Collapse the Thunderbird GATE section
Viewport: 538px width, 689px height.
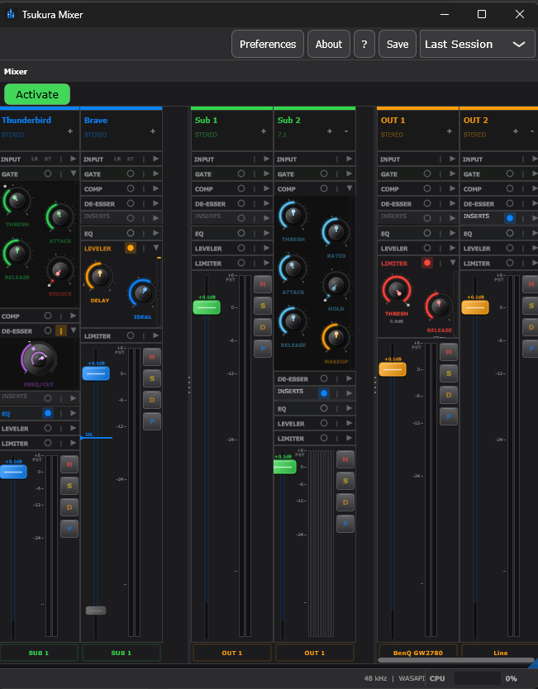click(x=74, y=173)
